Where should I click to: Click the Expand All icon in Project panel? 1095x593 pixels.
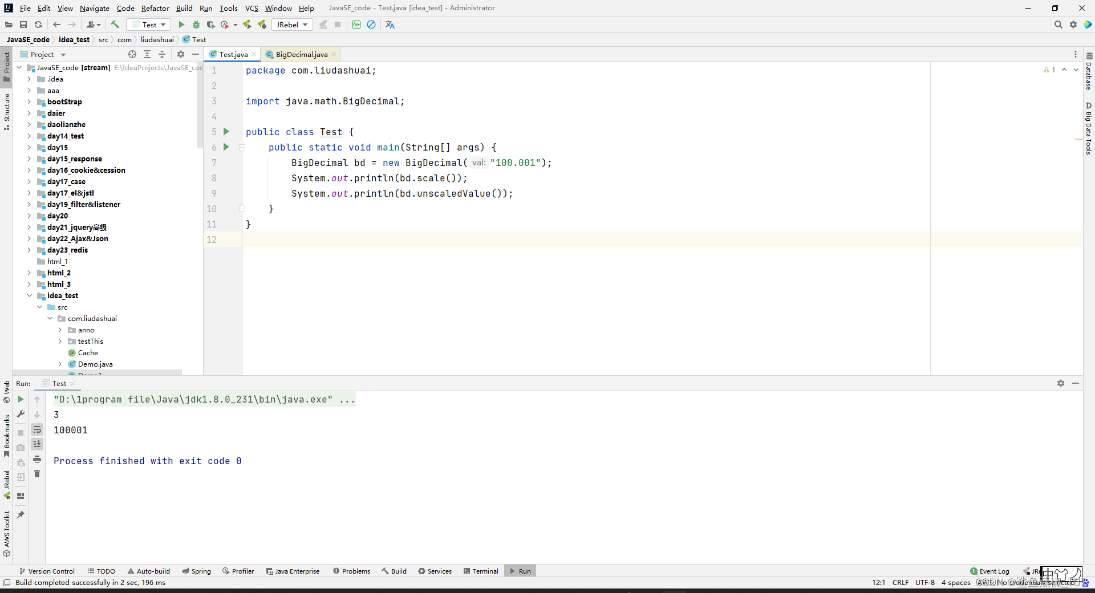tap(147, 54)
